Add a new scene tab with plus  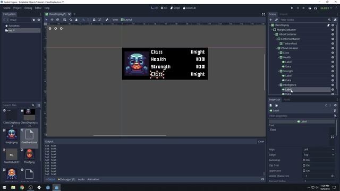click(x=74, y=14)
